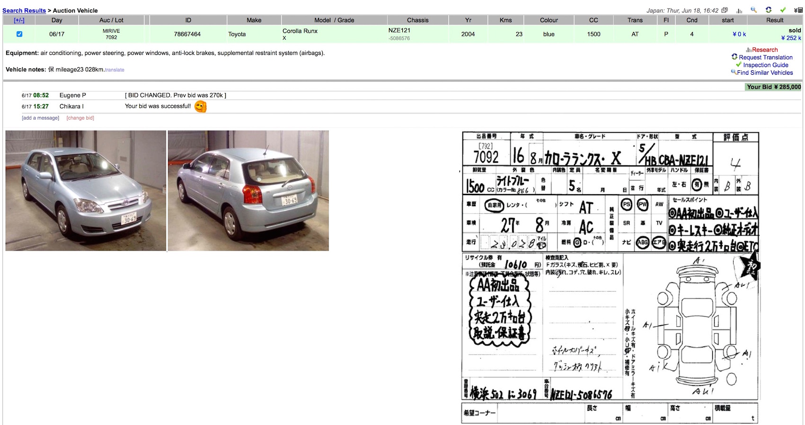The width and height of the screenshot is (805, 425).
Task: Sort by the Day column header
Action: click(x=57, y=20)
